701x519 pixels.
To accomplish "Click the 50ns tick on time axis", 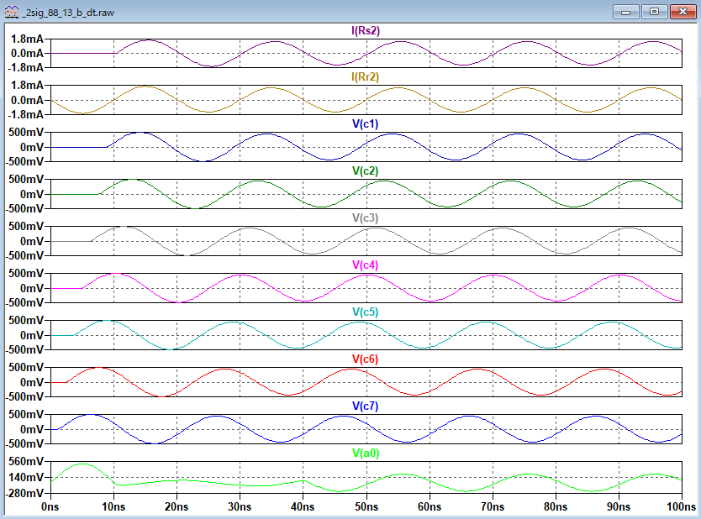I will click(x=366, y=506).
